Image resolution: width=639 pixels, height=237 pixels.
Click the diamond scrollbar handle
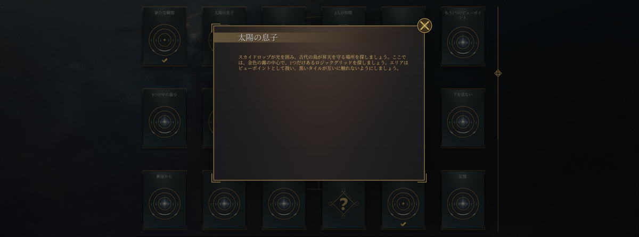(x=498, y=73)
